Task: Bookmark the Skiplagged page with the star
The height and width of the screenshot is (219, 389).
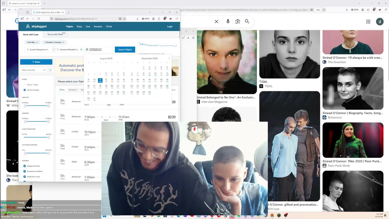Action: click(x=124, y=19)
